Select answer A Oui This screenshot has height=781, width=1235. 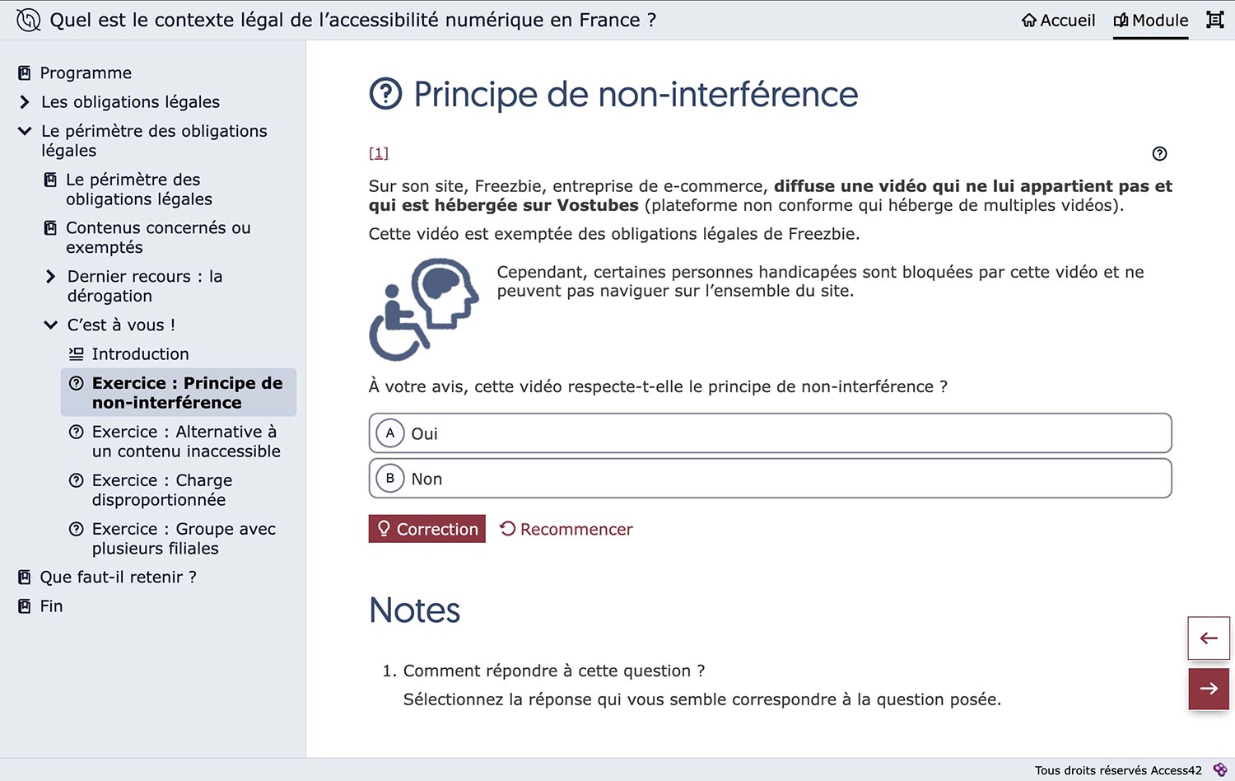770,433
